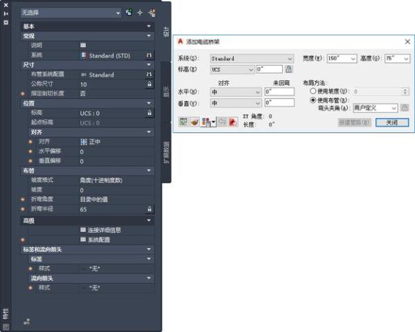Select the 使用布管 radio button
This screenshot has width=415, height=332.
[x=313, y=100]
